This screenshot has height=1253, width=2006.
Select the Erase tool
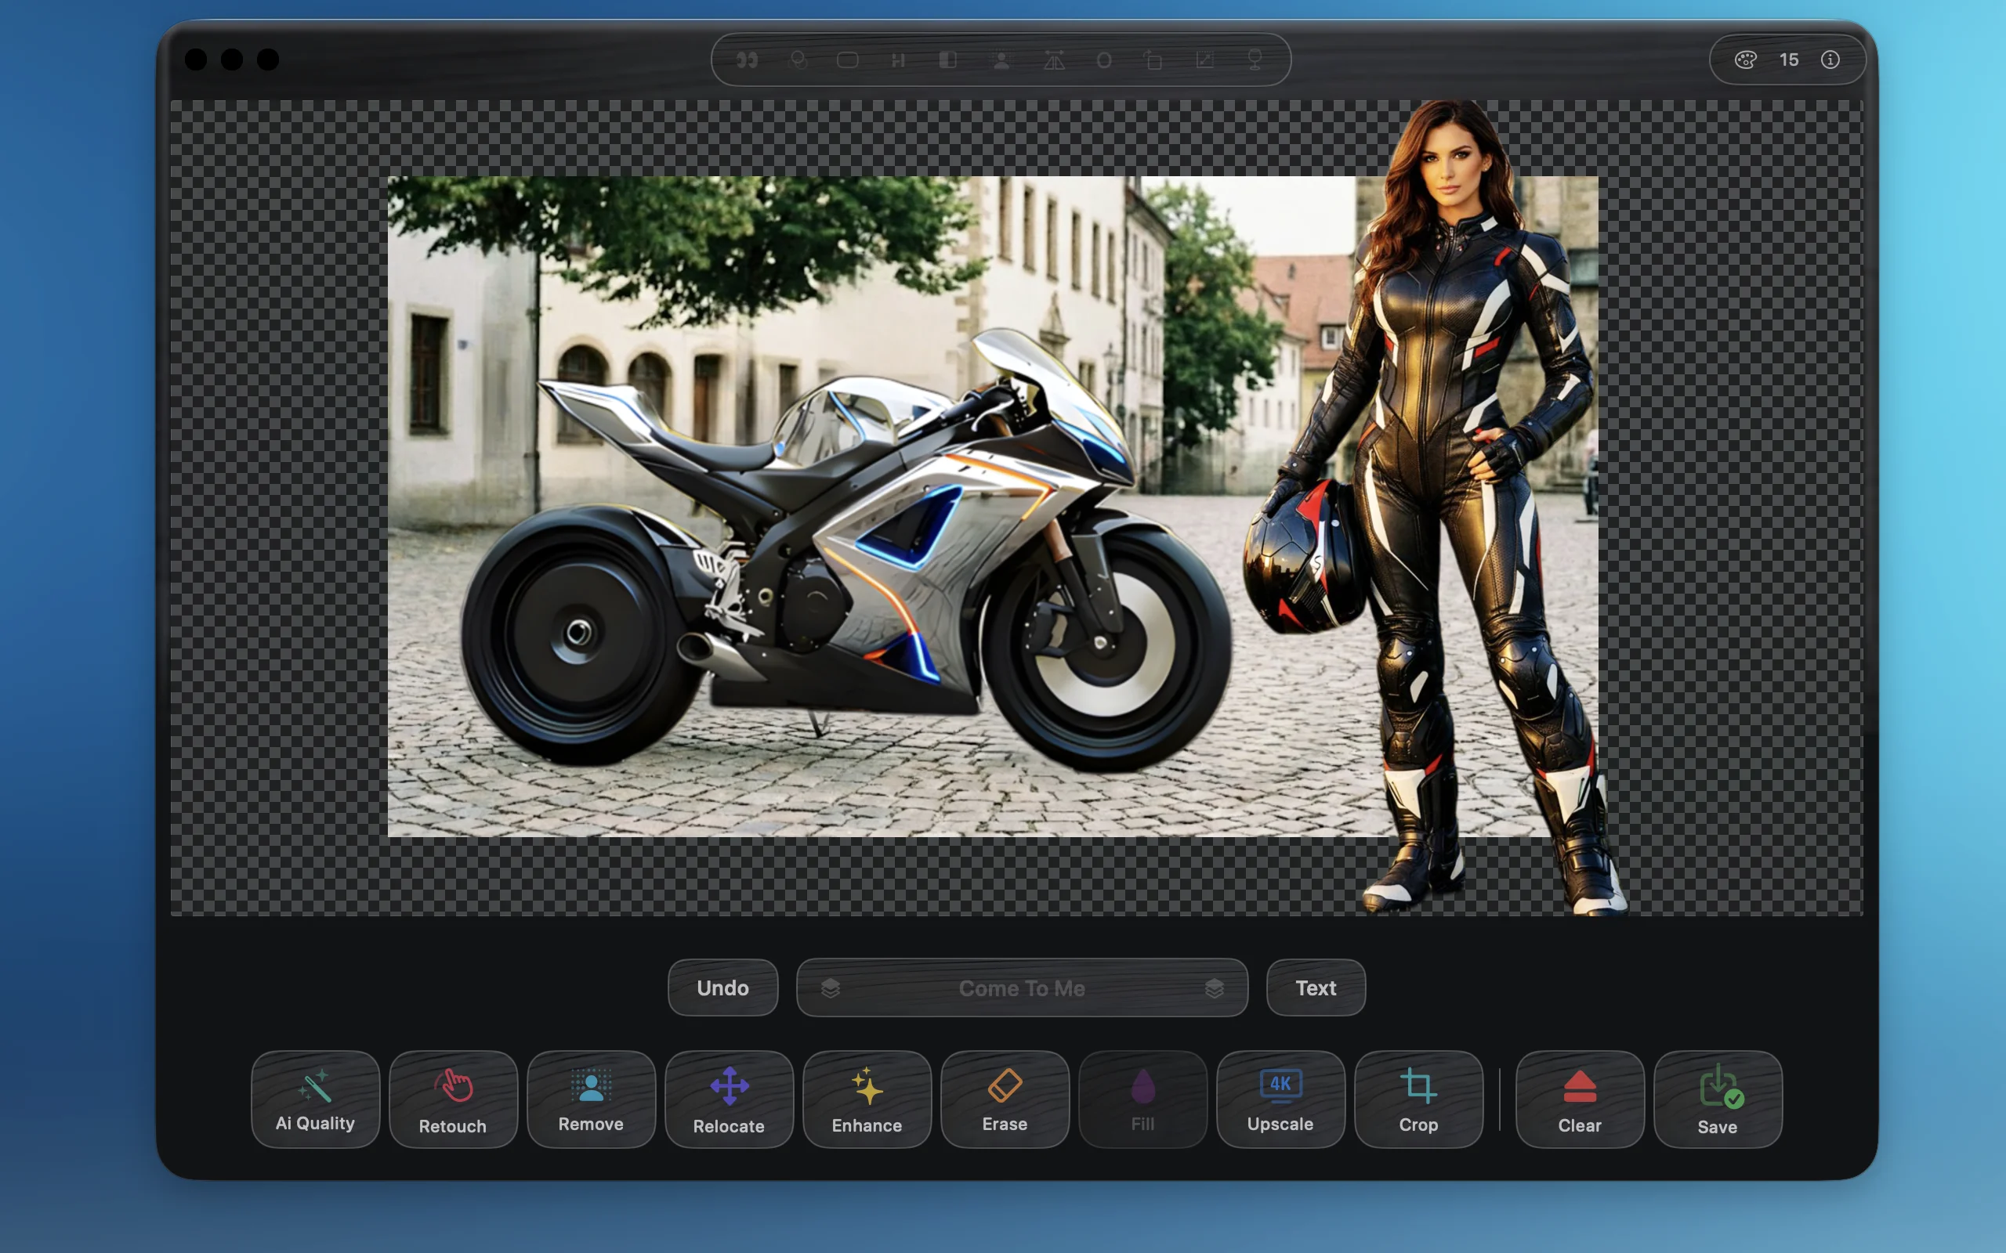1005,1099
